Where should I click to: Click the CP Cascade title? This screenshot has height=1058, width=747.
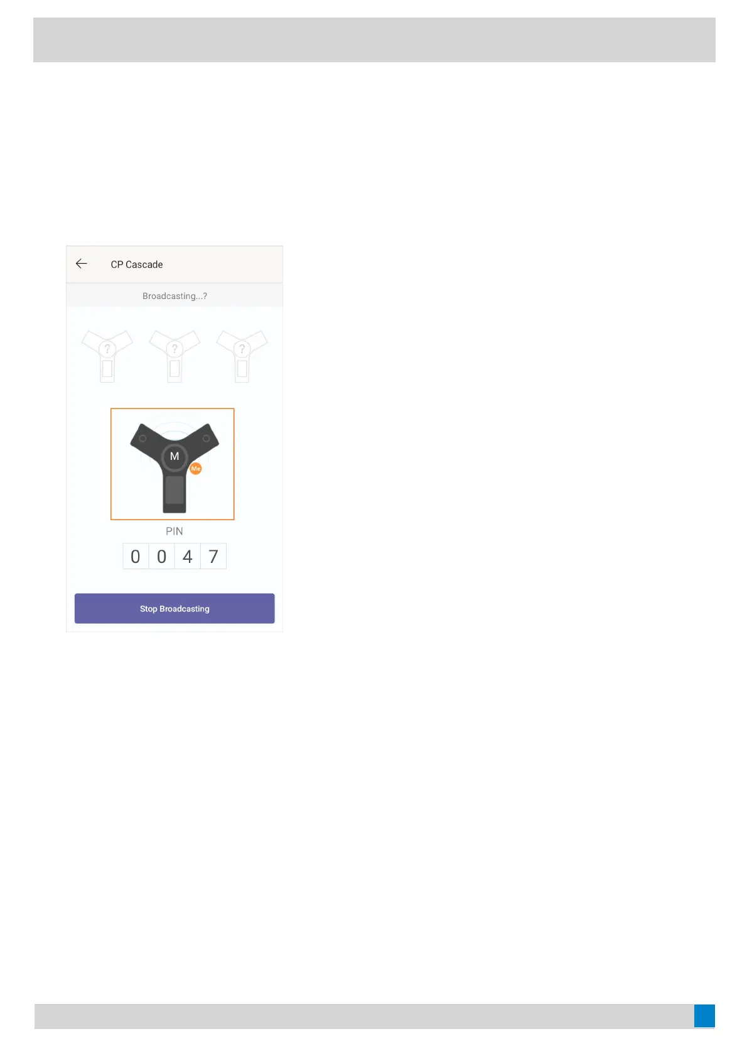(x=137, y=264)
